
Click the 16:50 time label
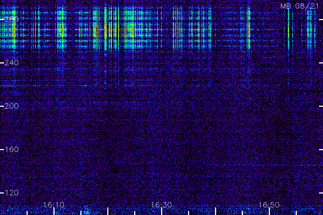point(269,205)
